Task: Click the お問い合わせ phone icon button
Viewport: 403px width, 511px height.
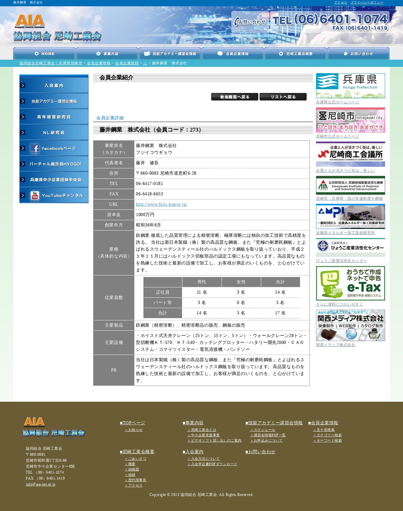Action: pyautogui.click(x=250, y=22)
